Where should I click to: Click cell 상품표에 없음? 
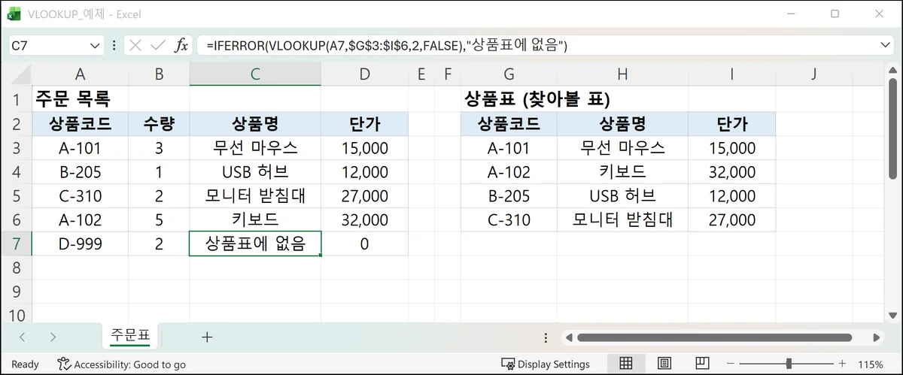[x=255, y=243]
